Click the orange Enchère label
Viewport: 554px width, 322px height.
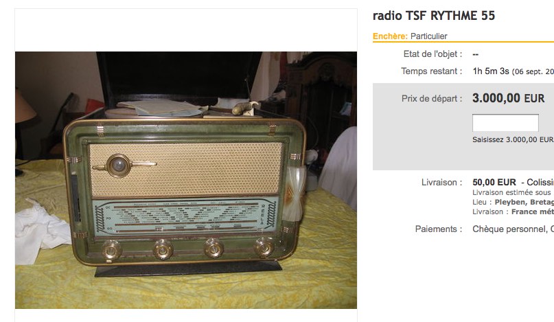coord(390,36)
